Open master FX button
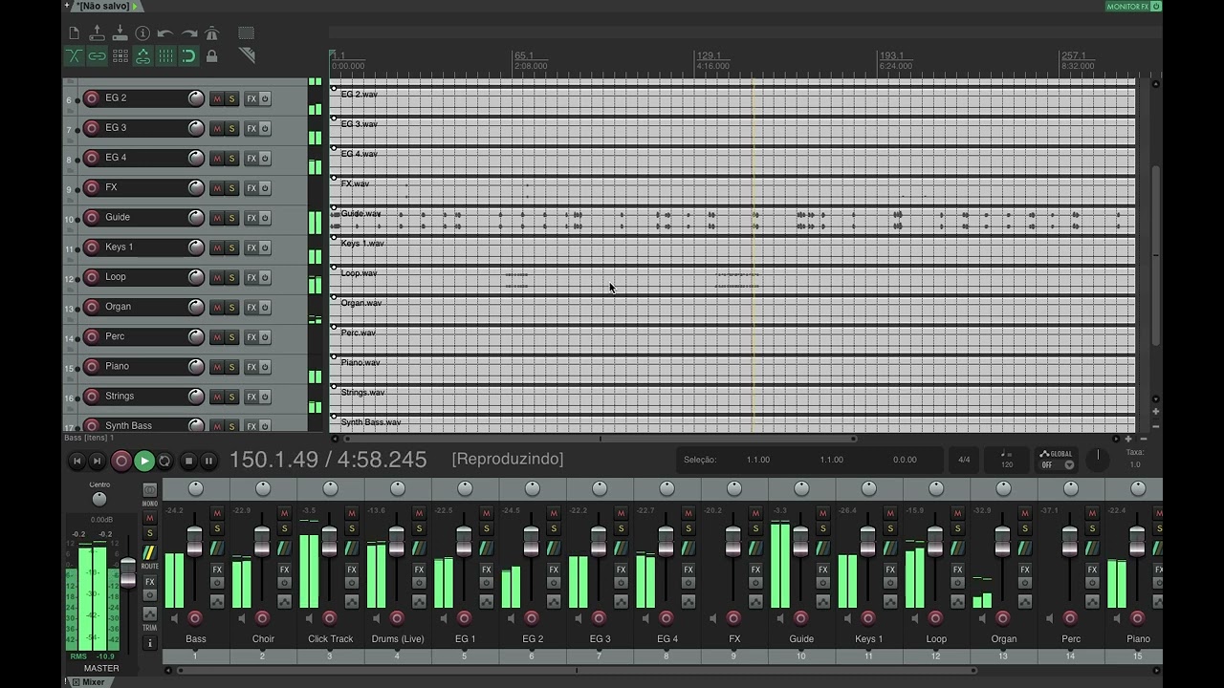Viewport: 1224px width, 688px height. click(149, 582)
